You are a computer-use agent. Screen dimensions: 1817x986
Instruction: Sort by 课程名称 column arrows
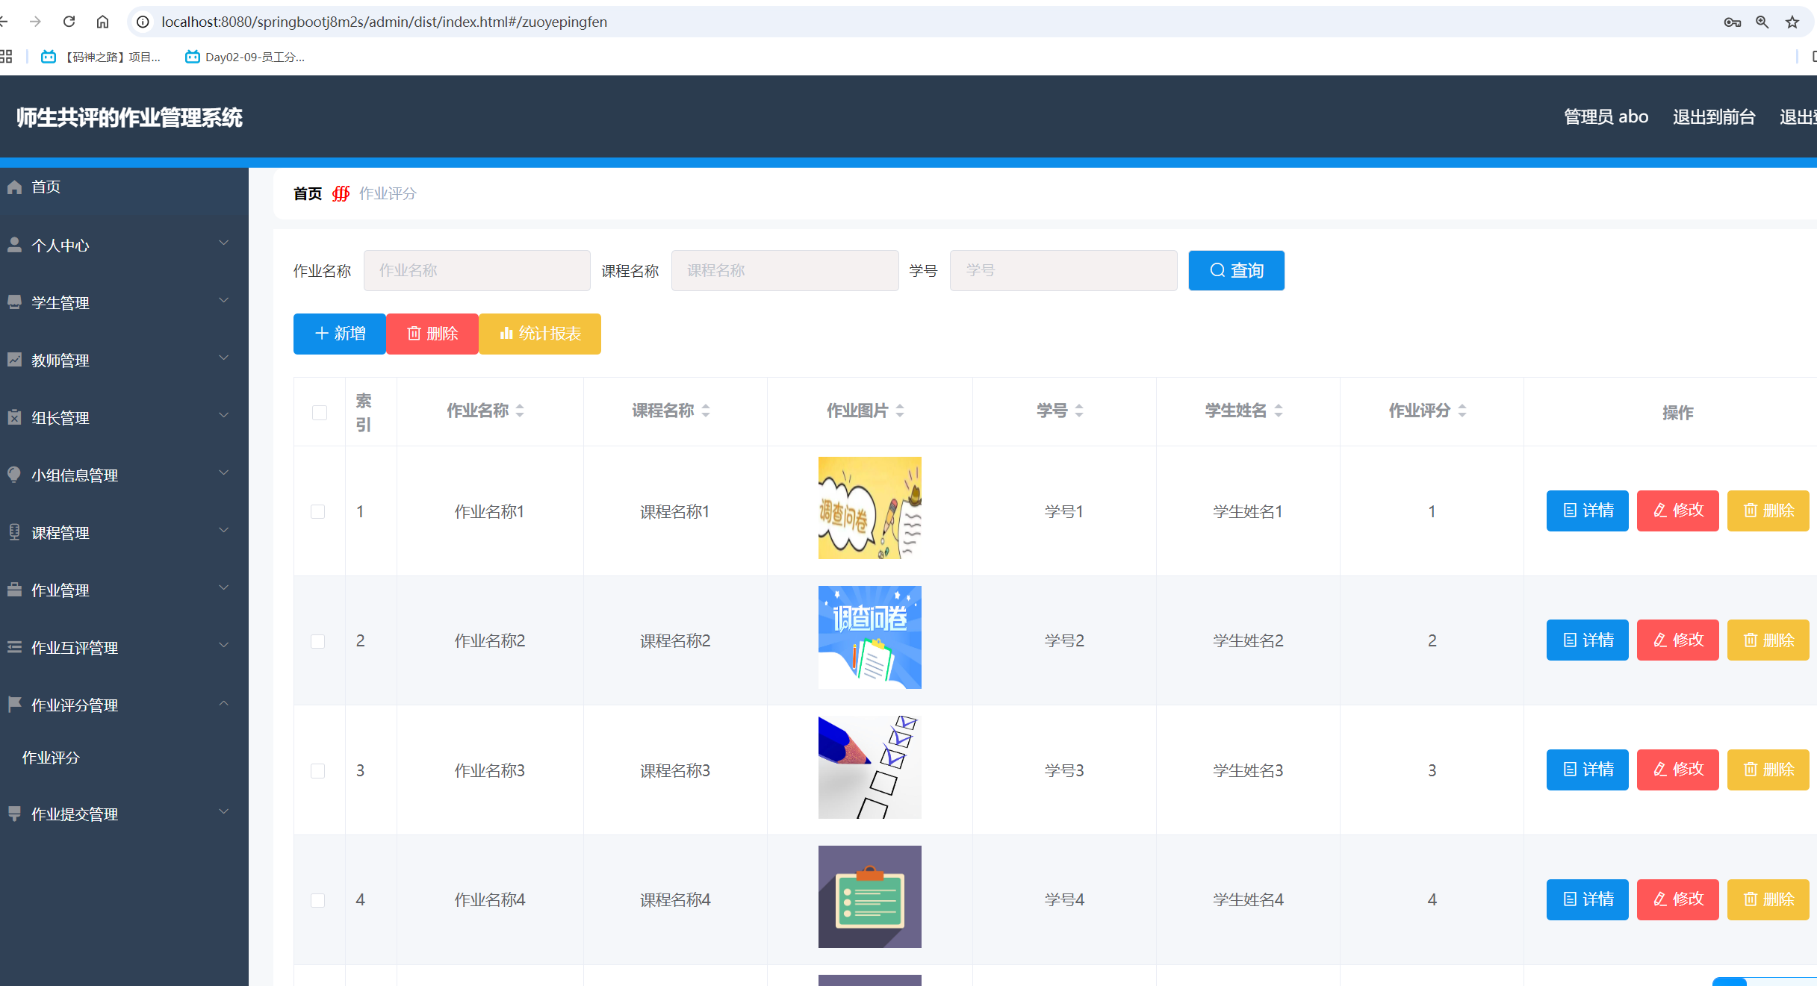pos(706,411)
